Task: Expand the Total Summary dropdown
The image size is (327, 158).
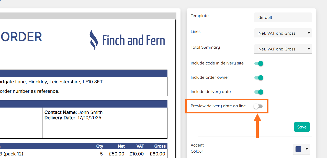Action: pos(283,49)
